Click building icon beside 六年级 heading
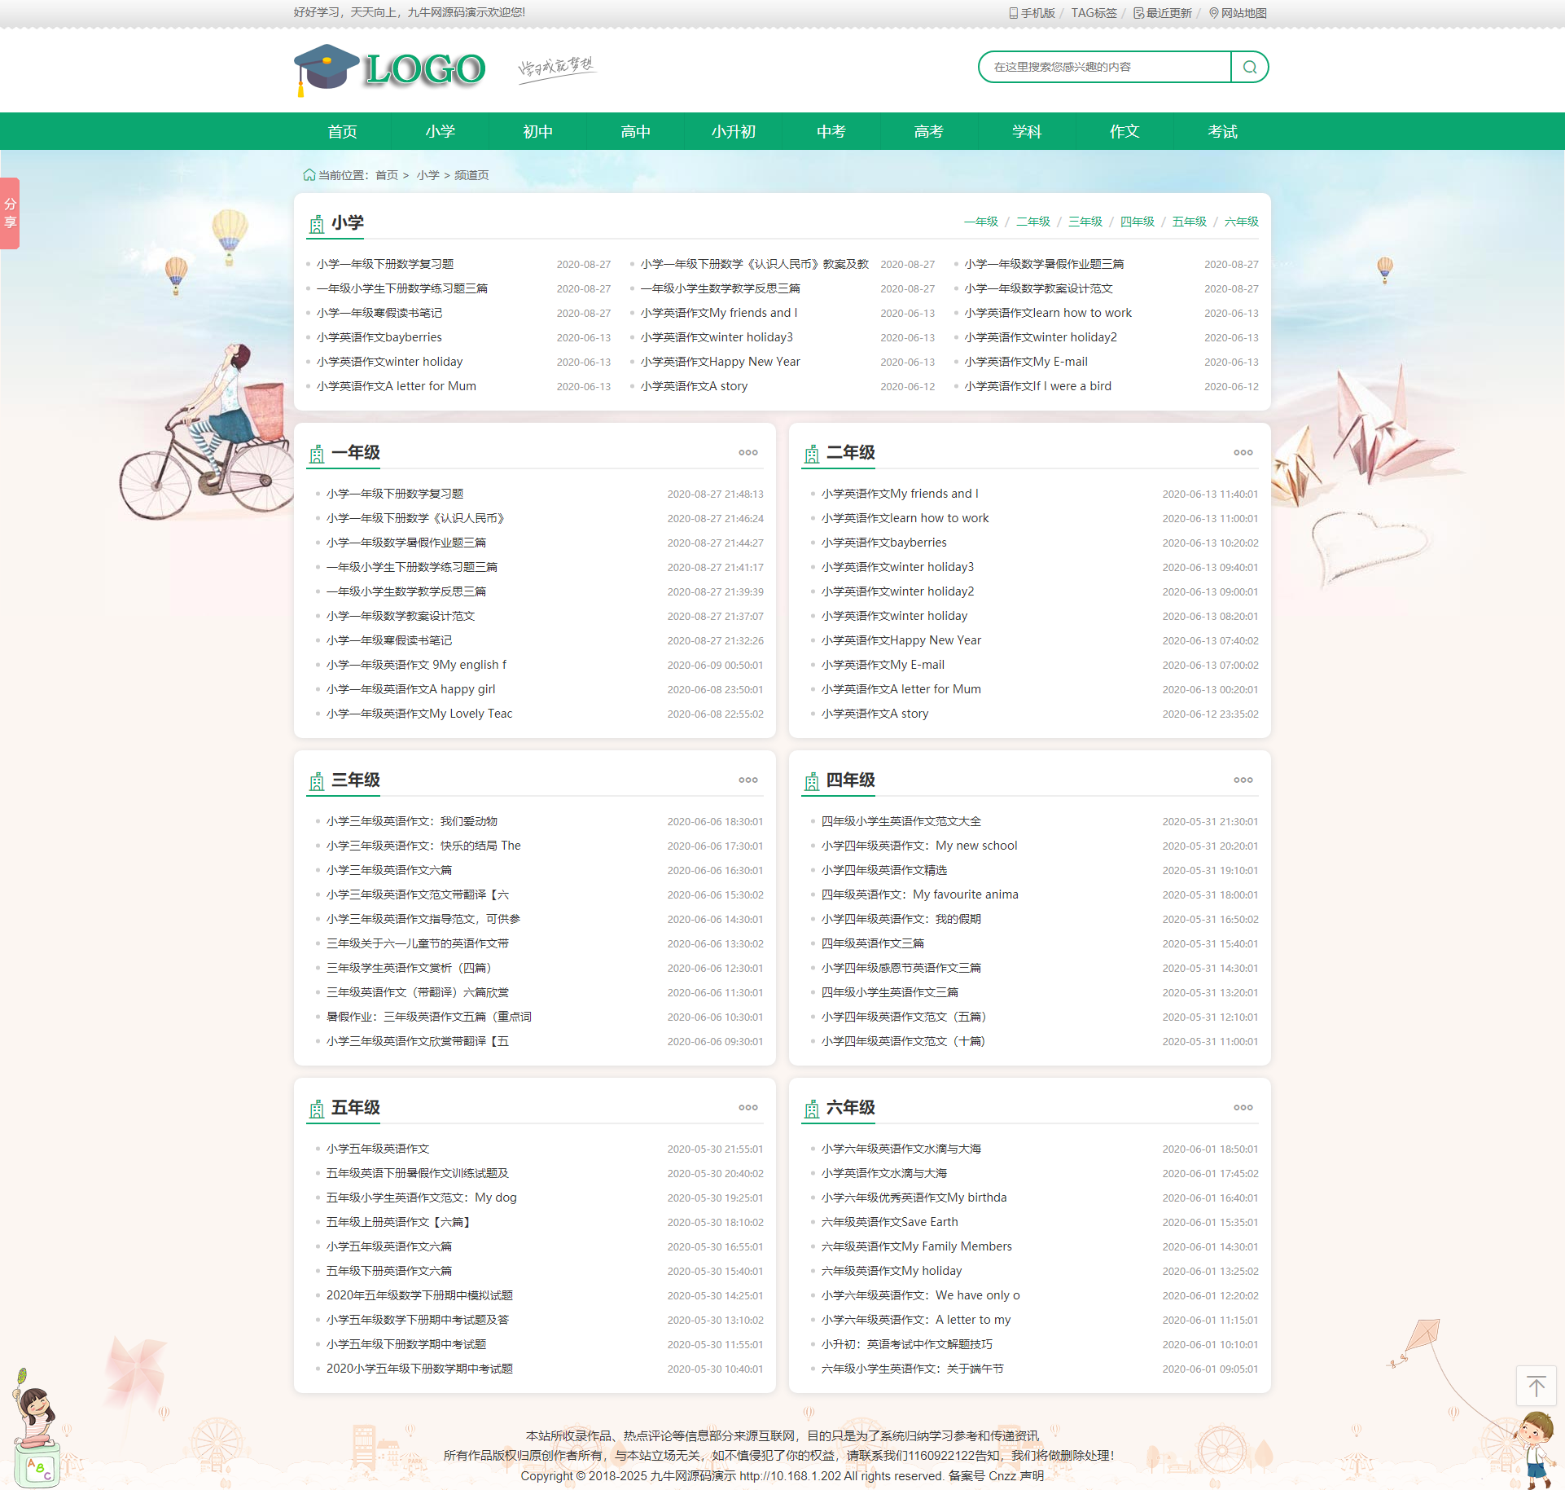 coord(812,1110)
